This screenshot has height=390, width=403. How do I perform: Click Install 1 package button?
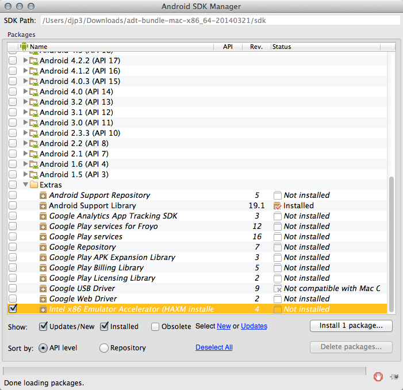click(x=351, y=326)
